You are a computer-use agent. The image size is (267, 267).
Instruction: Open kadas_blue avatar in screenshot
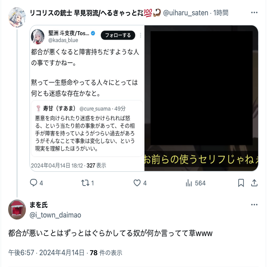click(38, 36)
